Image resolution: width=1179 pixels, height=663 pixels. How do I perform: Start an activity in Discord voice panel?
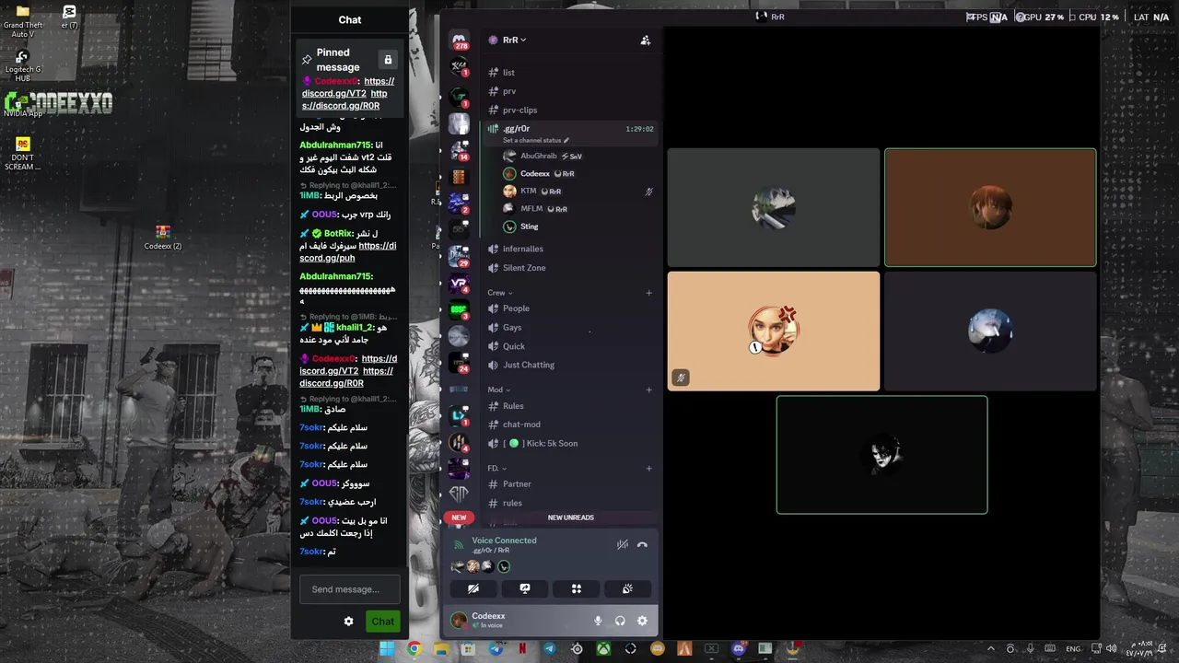click(x=577, y=588)
